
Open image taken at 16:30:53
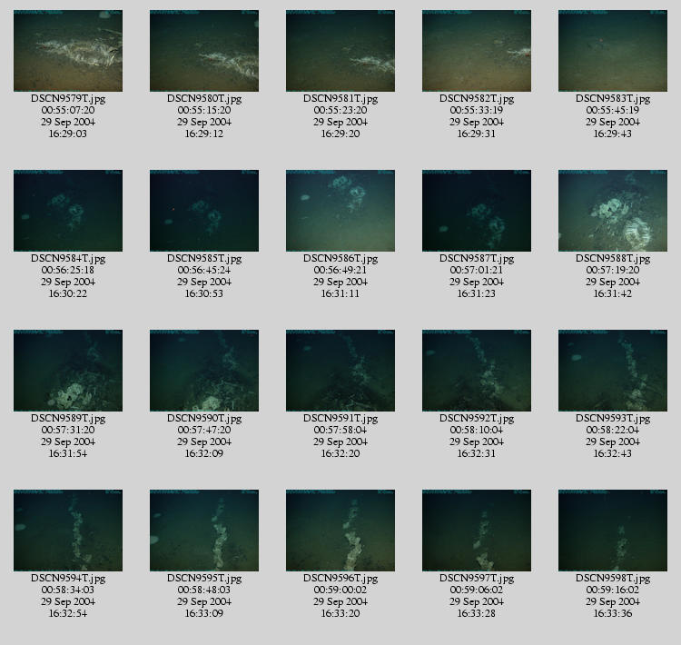204,211
